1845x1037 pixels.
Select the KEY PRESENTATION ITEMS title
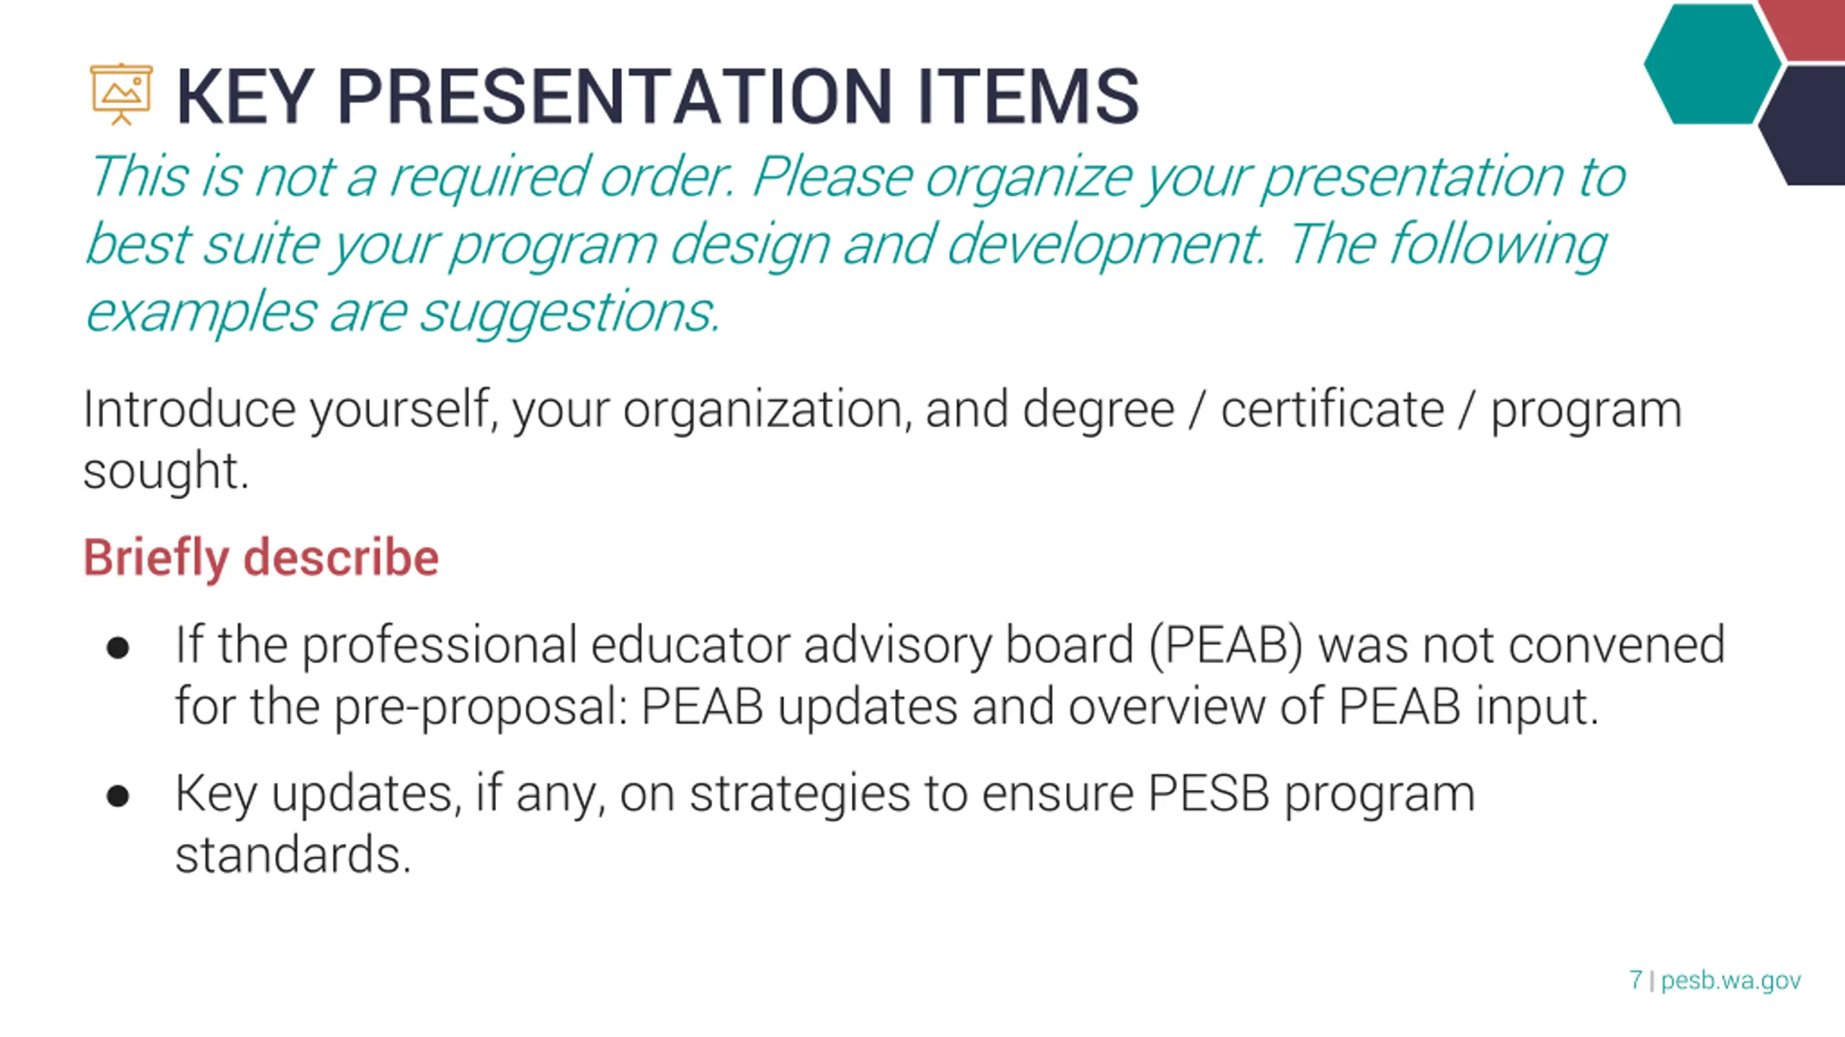(x=657, y=96)
